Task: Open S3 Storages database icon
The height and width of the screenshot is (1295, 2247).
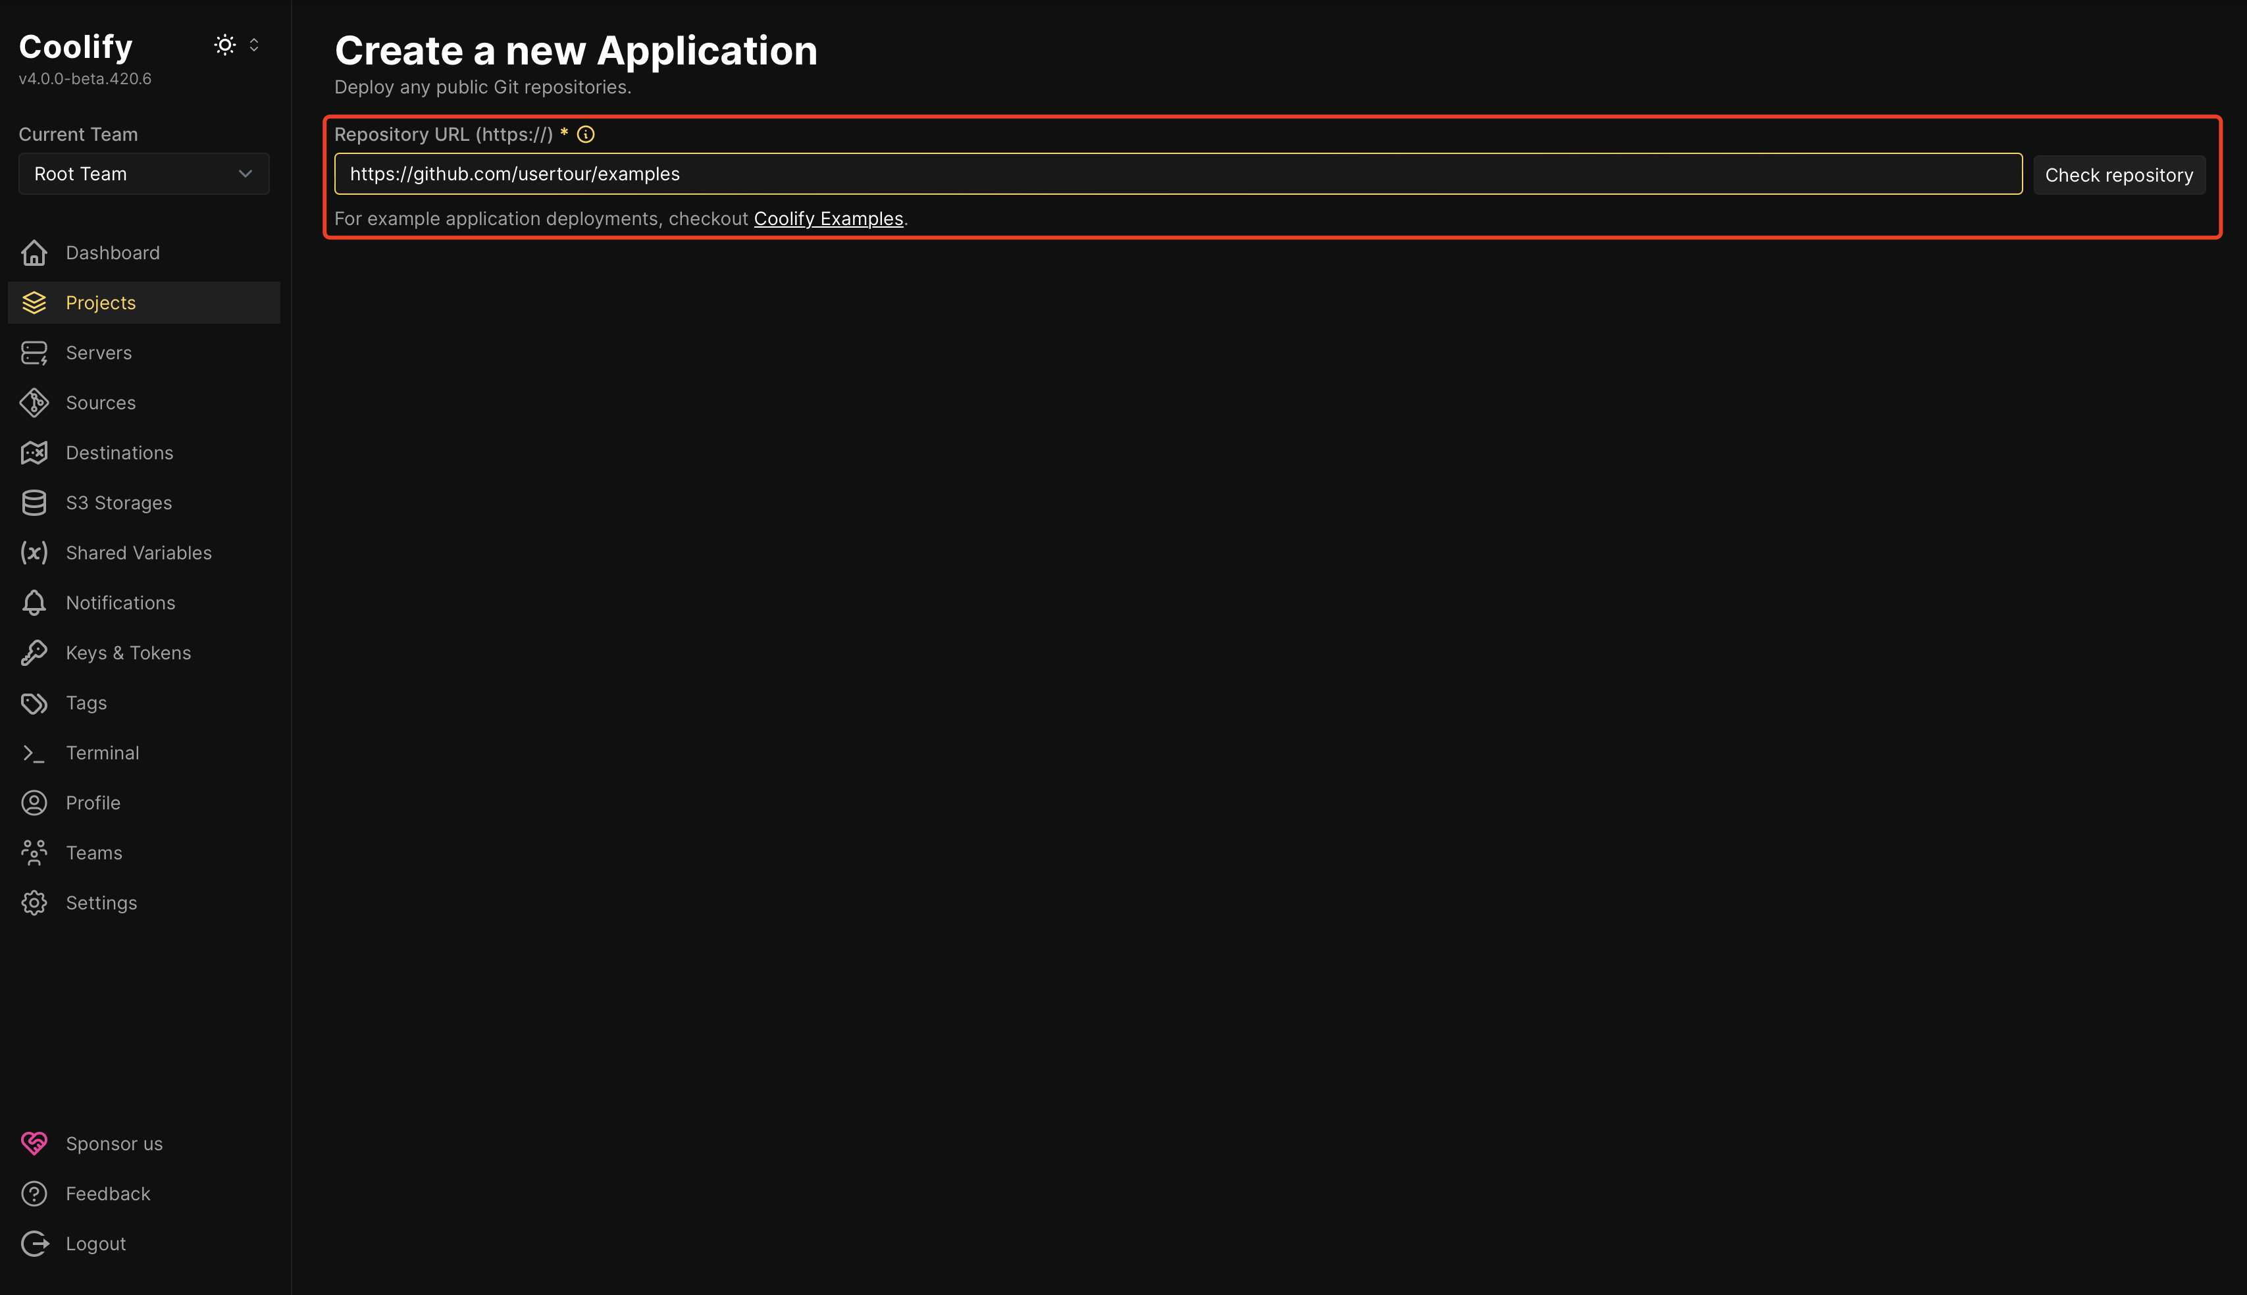Action: click(x=34, y=503)
